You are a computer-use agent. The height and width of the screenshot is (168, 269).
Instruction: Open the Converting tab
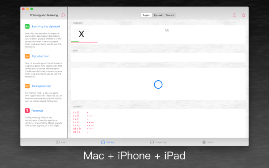pos(158,142)
